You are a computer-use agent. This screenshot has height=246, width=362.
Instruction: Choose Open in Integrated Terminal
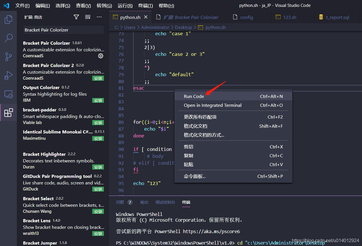[233, 105]
